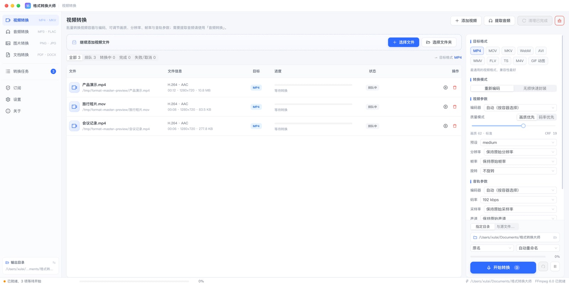The height and width of the screenshot is (285, 569).
Task: Click the 添加视频 button
Action: click(466, 21)
